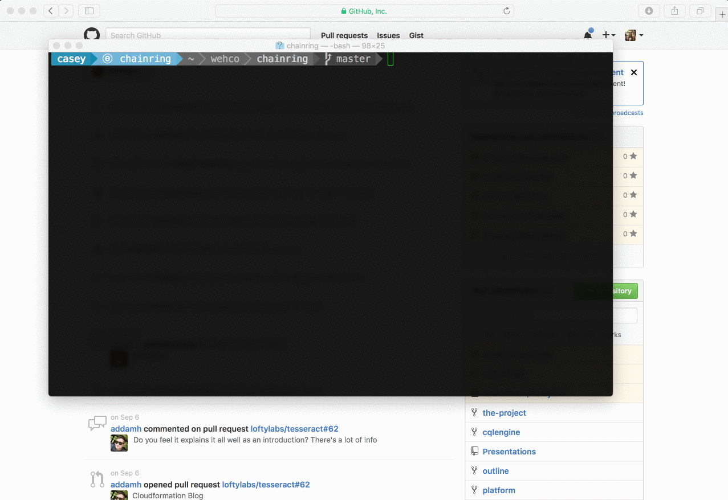This screenshot has width=728, height=500.
Task: Open loftylabs/tesseract#62 in the opened pull request entry
Action: (x=266, y=485)
